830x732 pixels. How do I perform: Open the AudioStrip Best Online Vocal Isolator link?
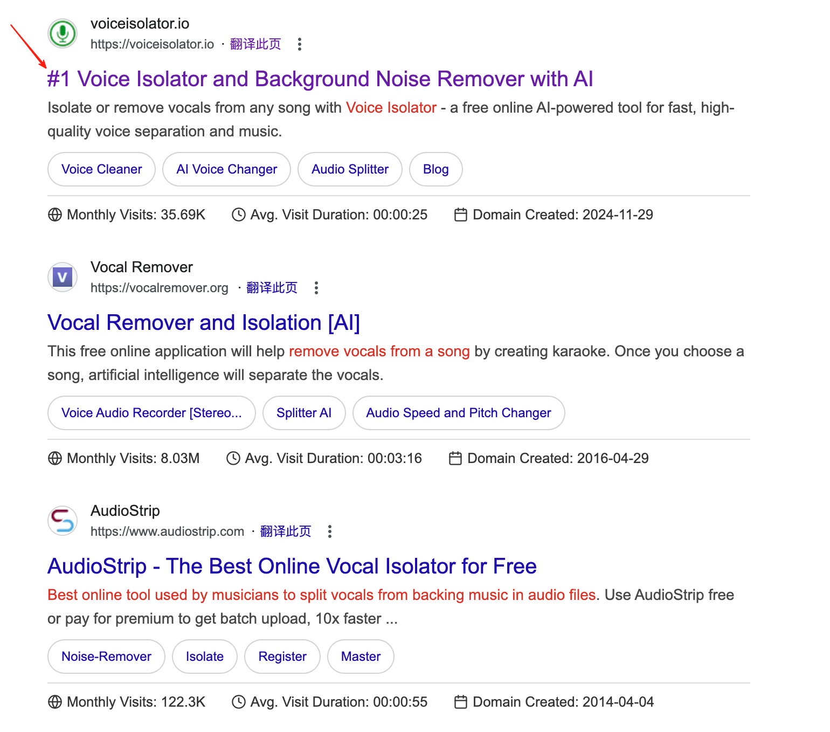click(x=292, y=567)
